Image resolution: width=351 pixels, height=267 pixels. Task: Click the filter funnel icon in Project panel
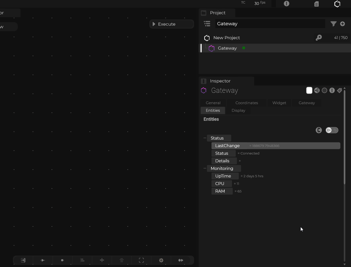[x=333, y=24]
